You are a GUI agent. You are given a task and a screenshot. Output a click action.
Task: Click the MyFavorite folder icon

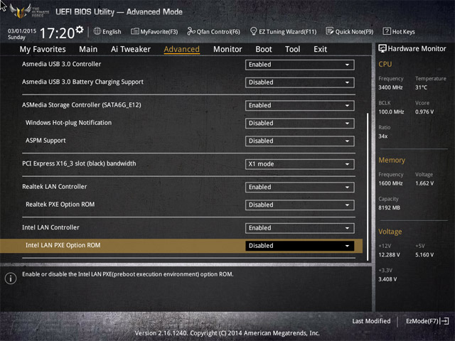135,31
